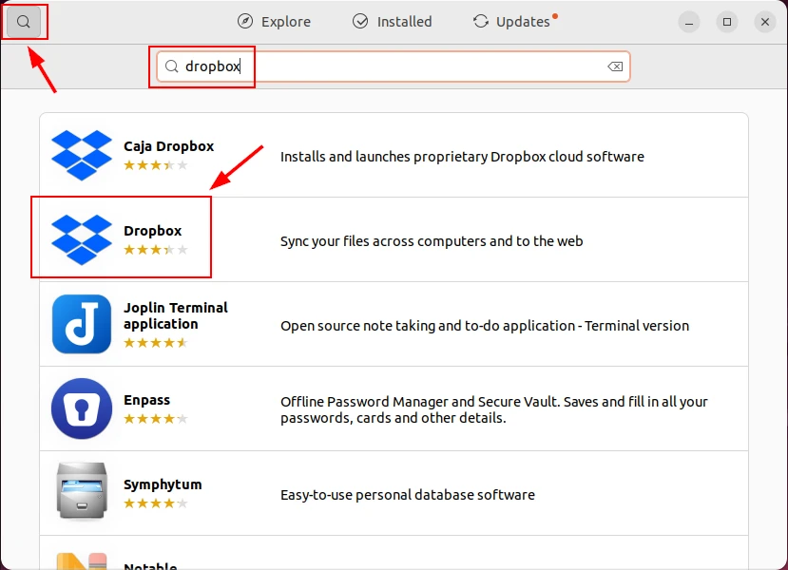The image size is (788, 570).
Task: Click in the dropbox search input field
Action: pyautogui.click(x=399, y=66)
